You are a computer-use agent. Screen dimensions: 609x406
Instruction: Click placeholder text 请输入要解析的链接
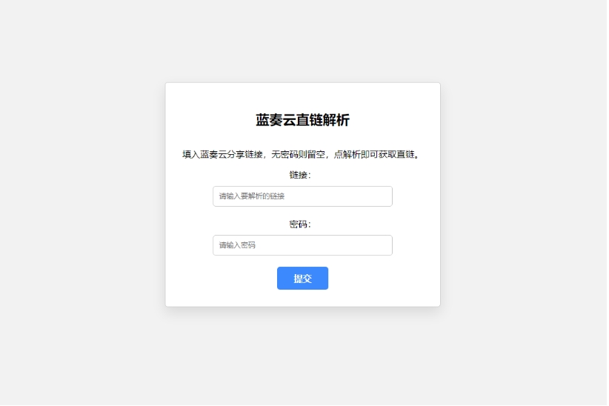coord(253,196)
